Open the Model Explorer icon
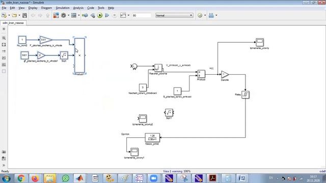The width and height of the screenshot is (326, 183). 74,15
